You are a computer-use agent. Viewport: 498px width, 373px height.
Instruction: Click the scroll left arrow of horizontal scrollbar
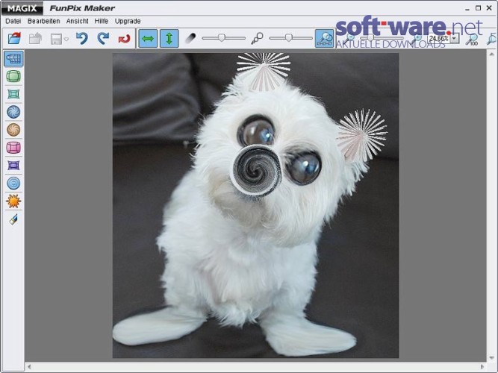pyautogui.click(x=29, y=366)
